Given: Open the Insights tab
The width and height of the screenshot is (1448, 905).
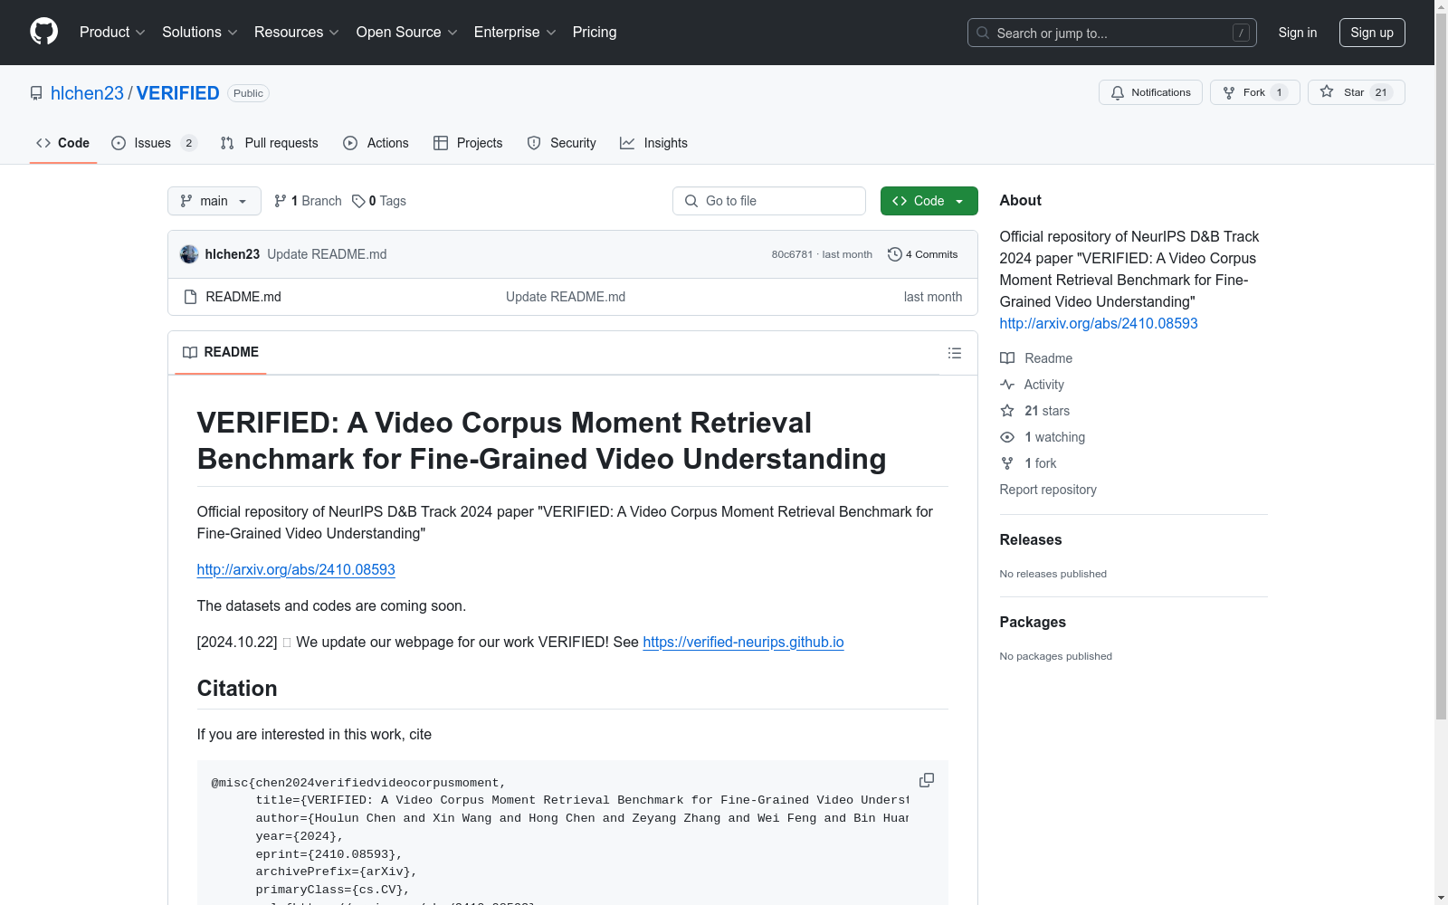Looking at the screenshot, I should (x=653, y=143).
